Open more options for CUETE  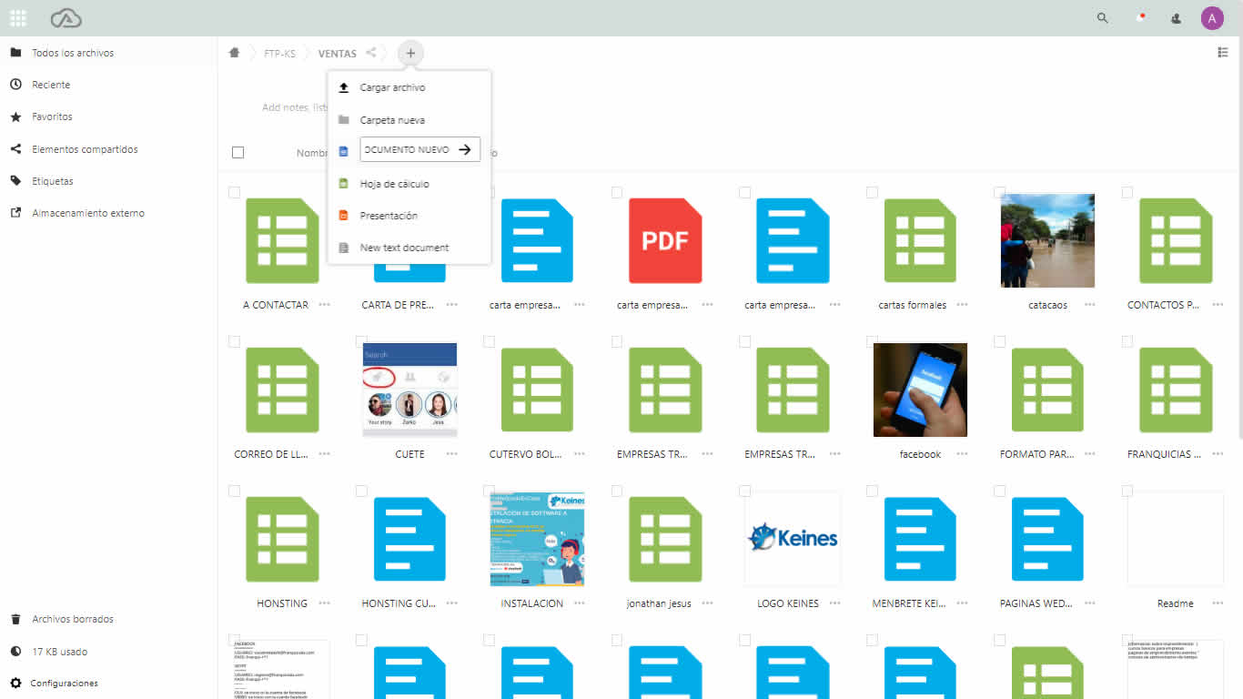(x=452, y=454)
